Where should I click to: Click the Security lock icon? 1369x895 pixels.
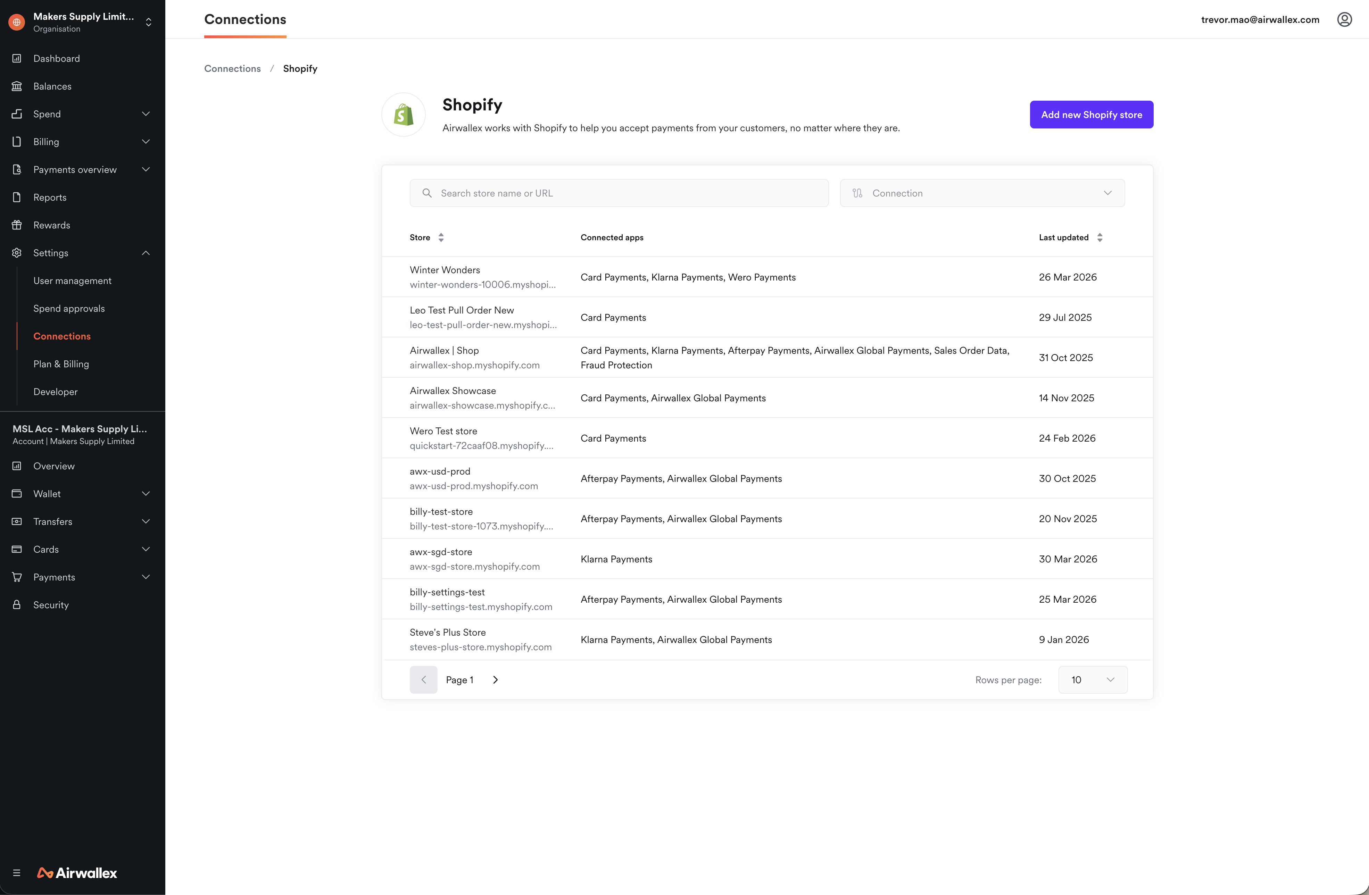tap(17, 604)
